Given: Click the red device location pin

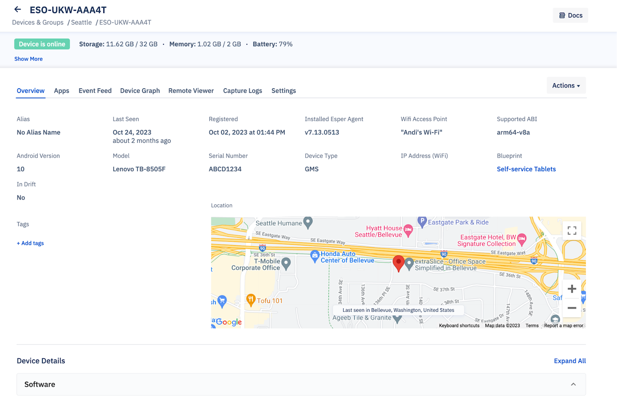Looking at the screenshot, I should (x=398, y=263).
